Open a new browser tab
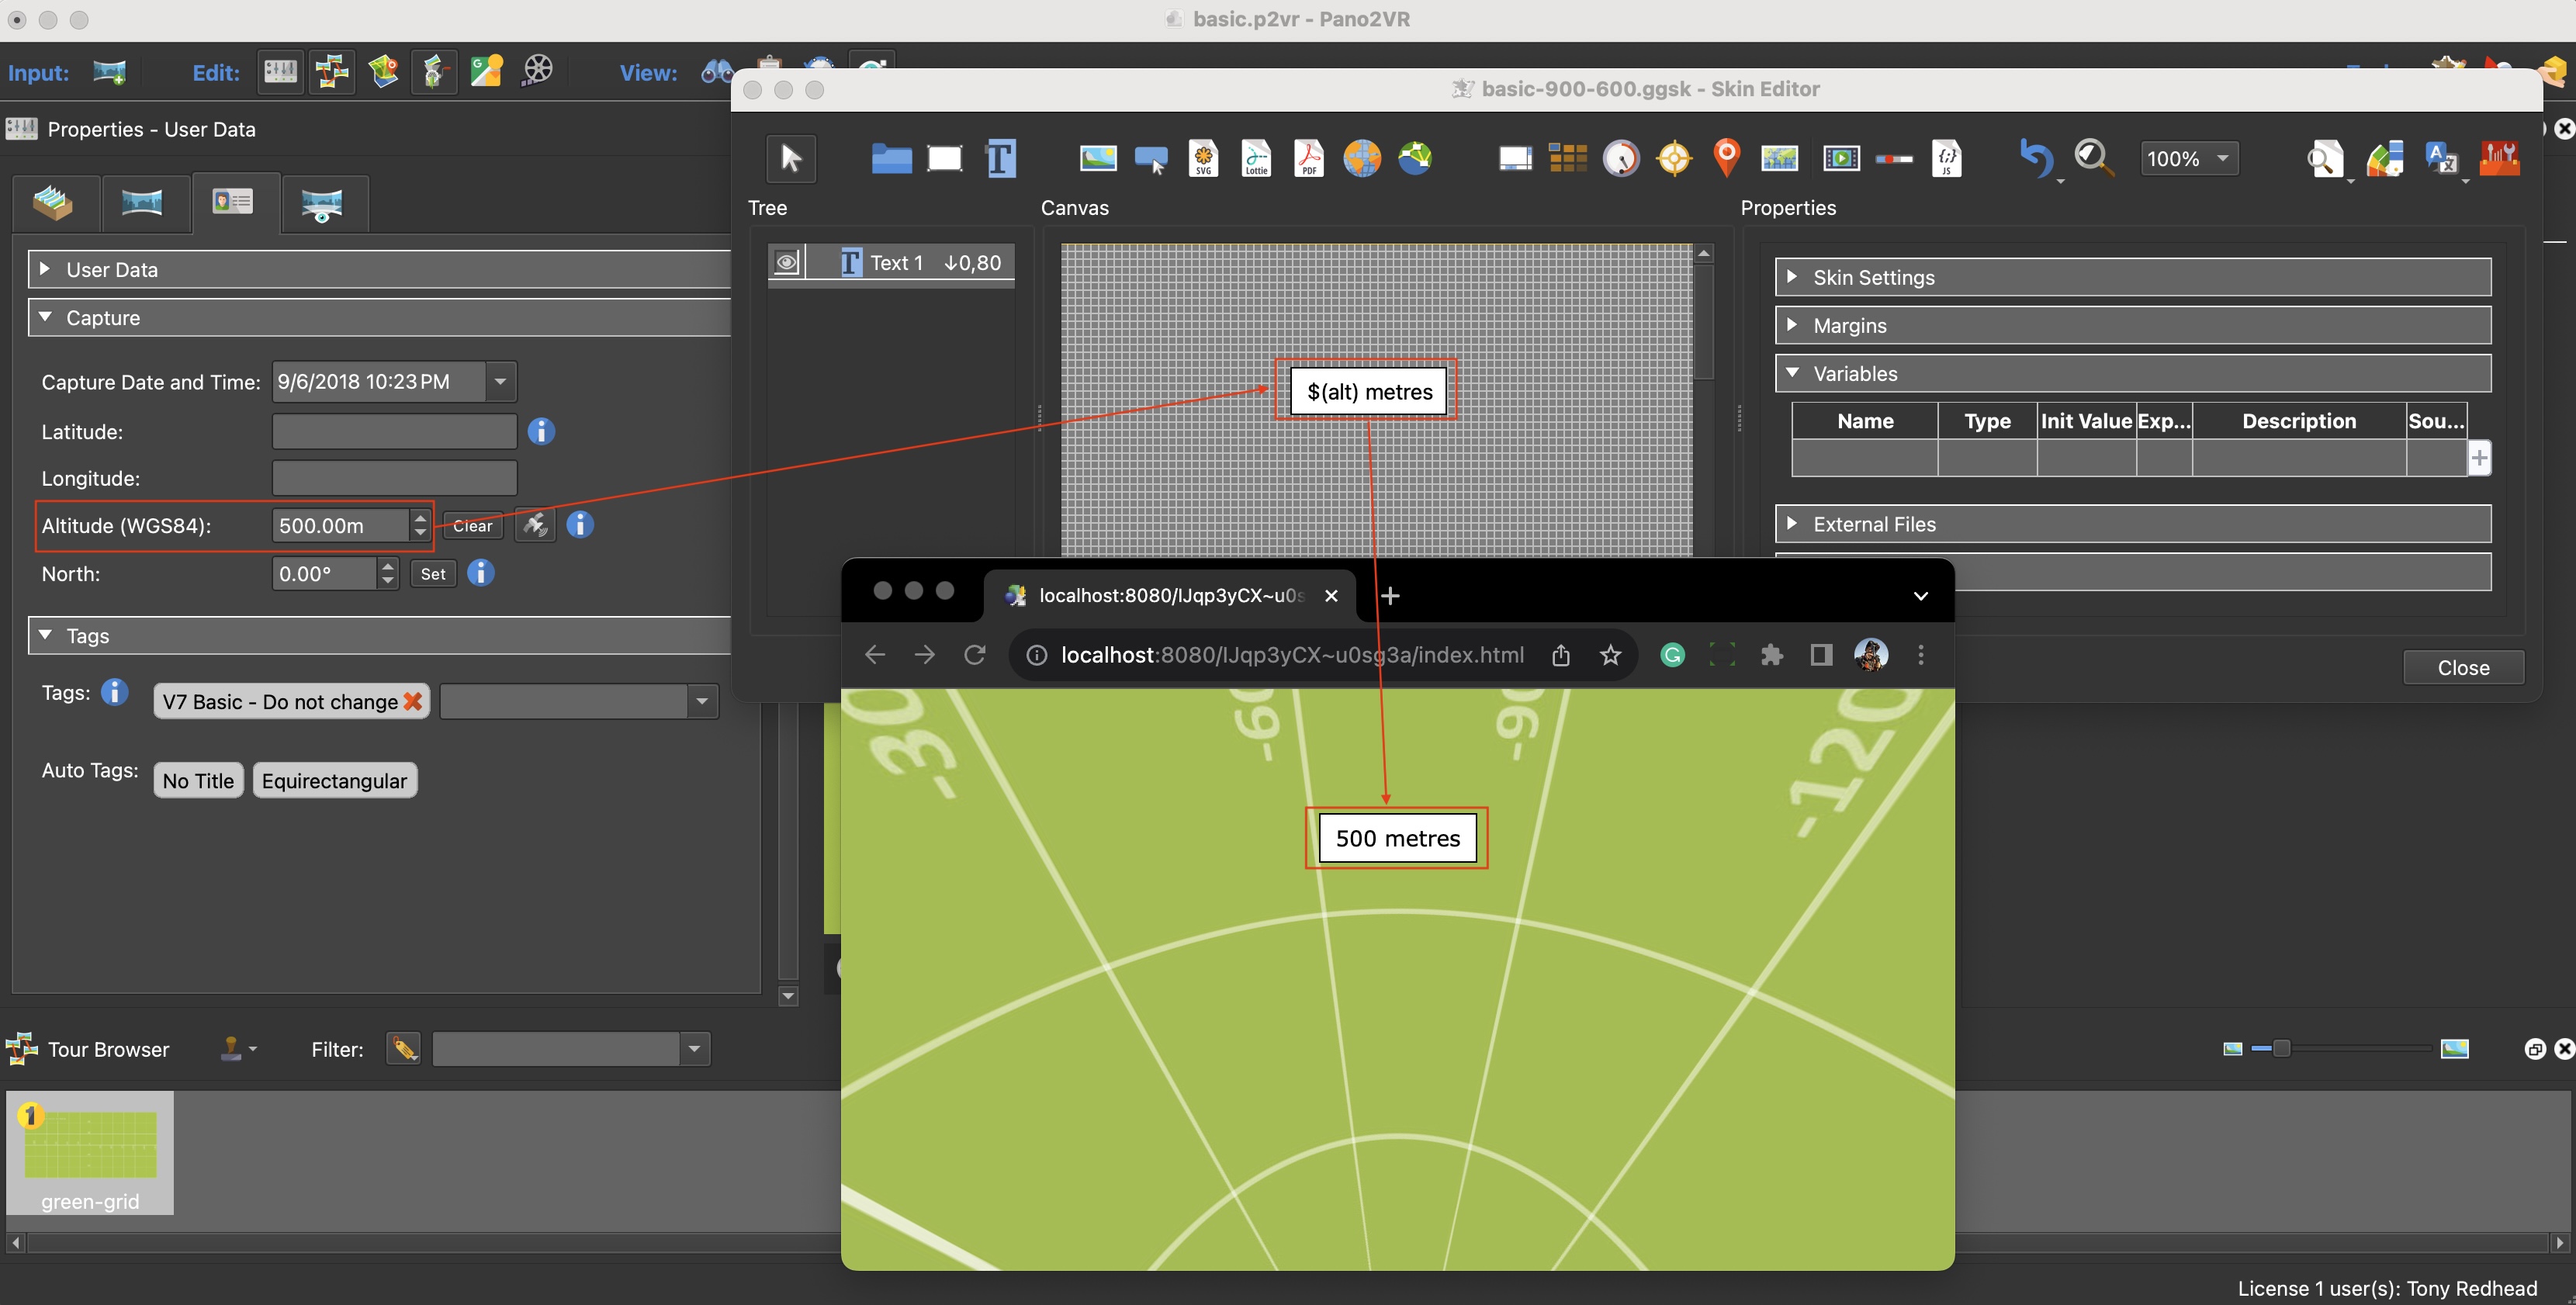 click(1390, 596)
